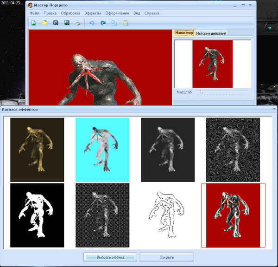
Task: Select the Навигатор tab
Action: [184, 33]
